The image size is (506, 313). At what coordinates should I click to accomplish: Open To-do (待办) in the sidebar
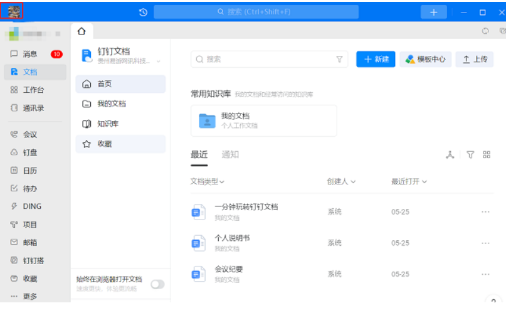point(35,188)
